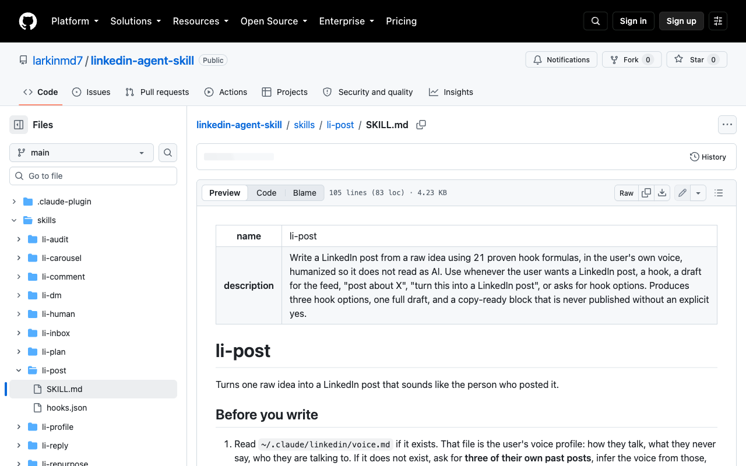Switch to Code view toggle
Screen dimensions: 746x466
tap(266, 193)
